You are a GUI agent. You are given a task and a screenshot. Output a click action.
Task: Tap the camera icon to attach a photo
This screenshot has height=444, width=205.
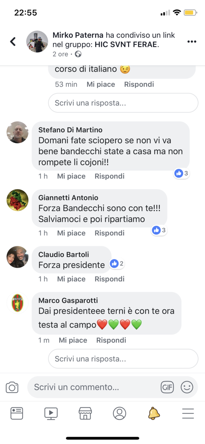(12, 387)
